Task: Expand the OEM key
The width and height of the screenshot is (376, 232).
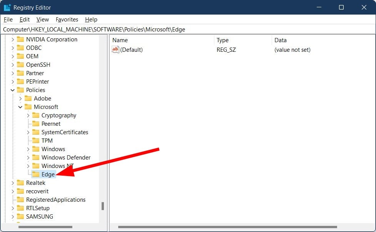Action: click(x=13, y=56)
